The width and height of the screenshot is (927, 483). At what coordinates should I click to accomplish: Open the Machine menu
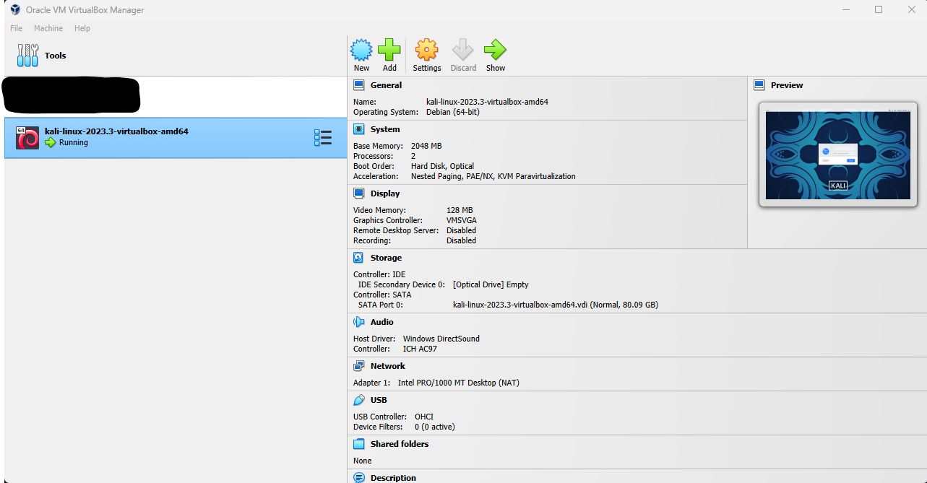(48, 28)
